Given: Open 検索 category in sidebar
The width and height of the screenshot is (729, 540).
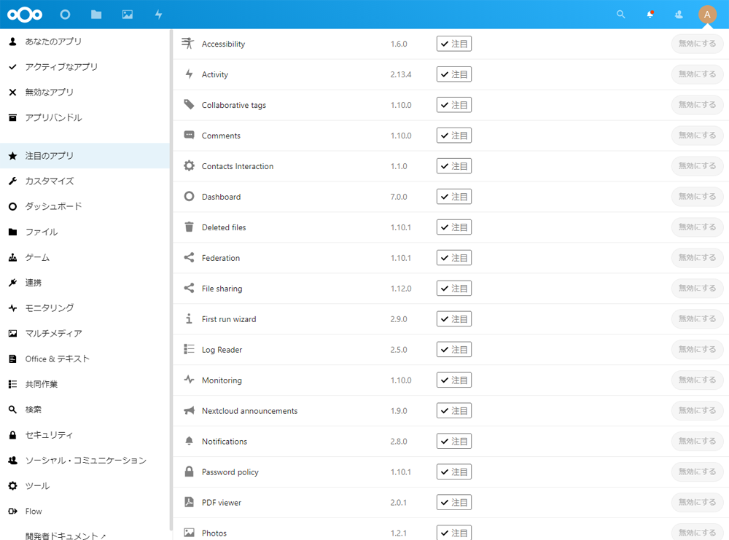Looking at the screenshot, I should [x=85, y=410].
